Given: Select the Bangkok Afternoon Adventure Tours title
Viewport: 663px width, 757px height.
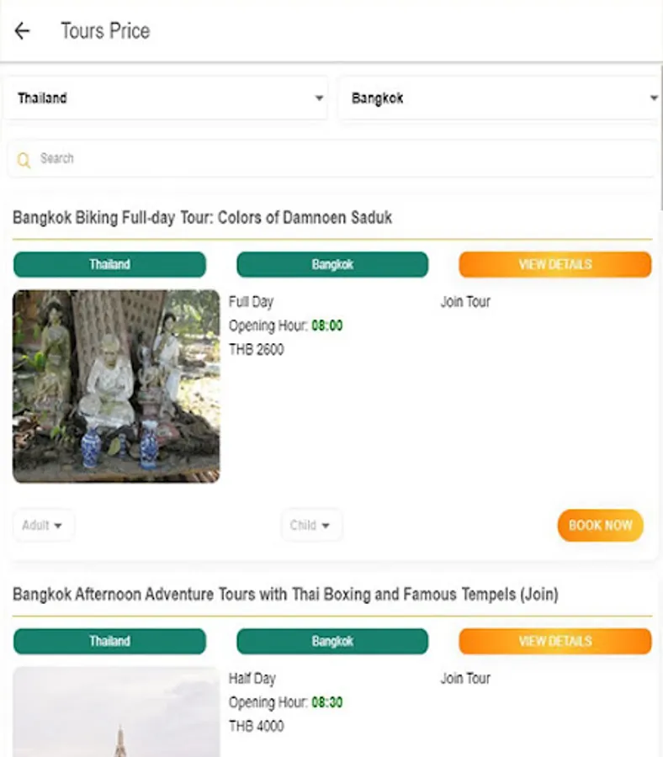Looking at the screenshot, I should (285, 595).
